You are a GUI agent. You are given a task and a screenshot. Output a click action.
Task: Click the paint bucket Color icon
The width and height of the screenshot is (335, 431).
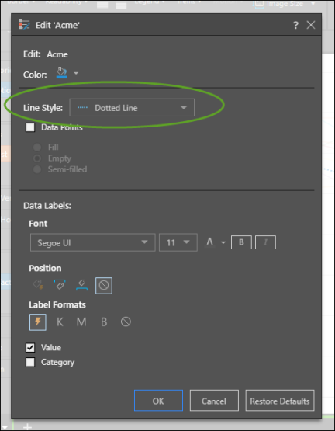coord(62,73)
